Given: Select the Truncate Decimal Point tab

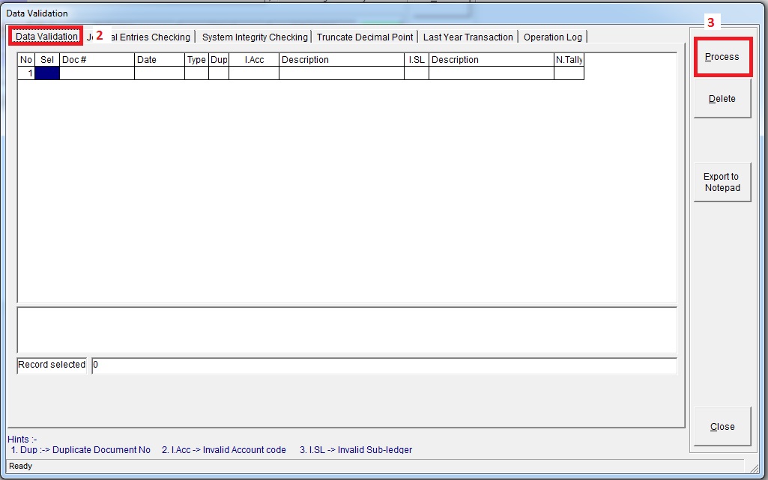Looking at the screenshot, I should pyautogui.click(x=365, y=37).
